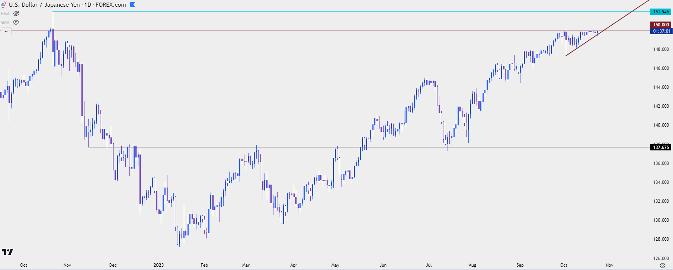Select the EMA indicator label
The image size is (673, 270).
(x=5, y=14)
